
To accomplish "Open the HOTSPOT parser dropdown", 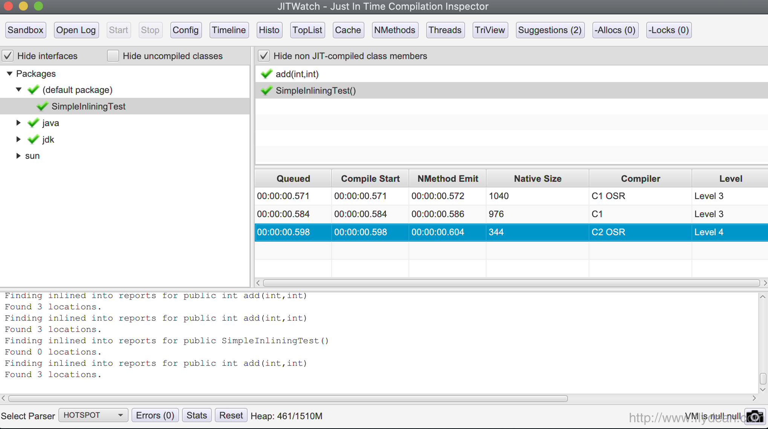I will (93, 415).
